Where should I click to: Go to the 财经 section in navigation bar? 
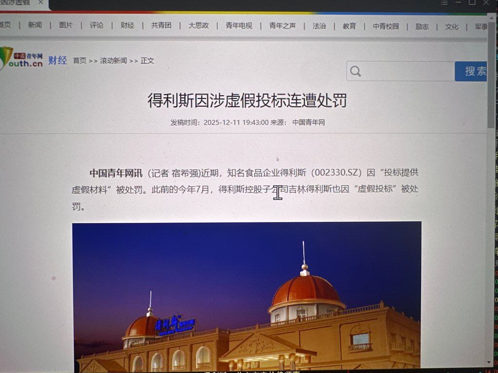click(x=127, y=25)
